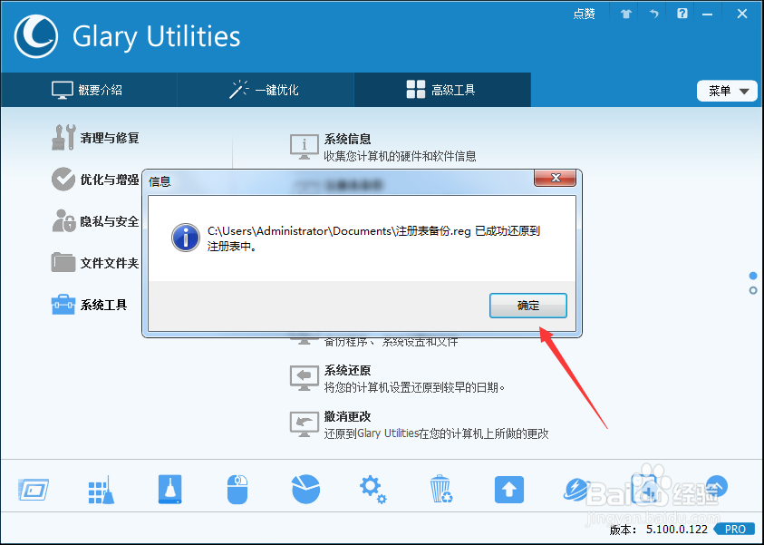
Task: Open the internet speed globe icon
Action: click(x=576, y=490)
